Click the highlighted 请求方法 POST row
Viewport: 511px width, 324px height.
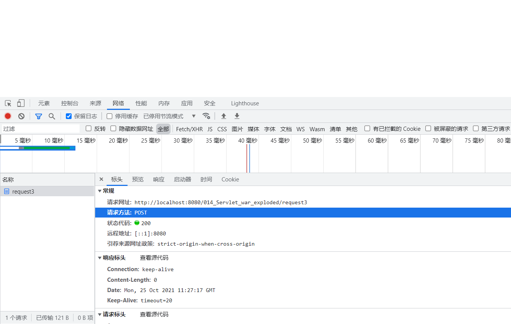point(303,213)
